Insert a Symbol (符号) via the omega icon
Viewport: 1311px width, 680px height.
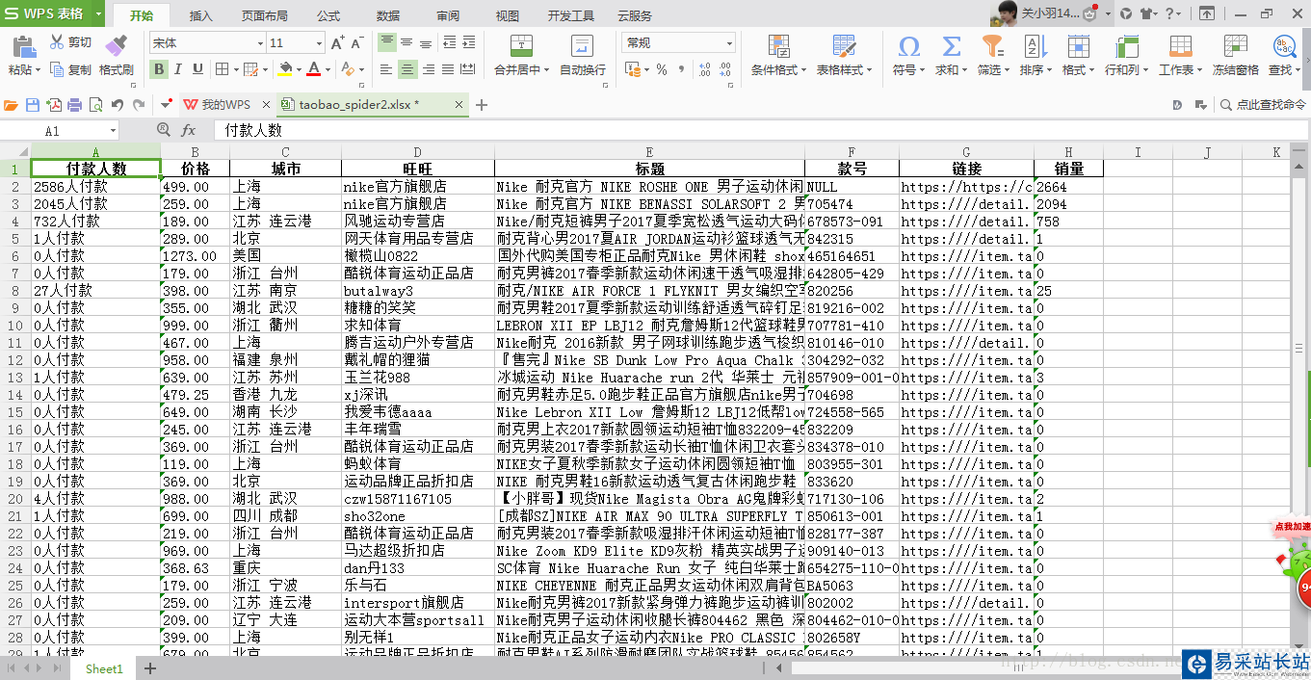(908, 46)
